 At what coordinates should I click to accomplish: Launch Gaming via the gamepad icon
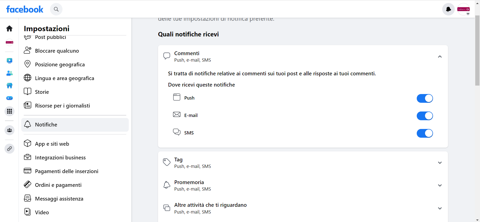click(x=9, y=98)
